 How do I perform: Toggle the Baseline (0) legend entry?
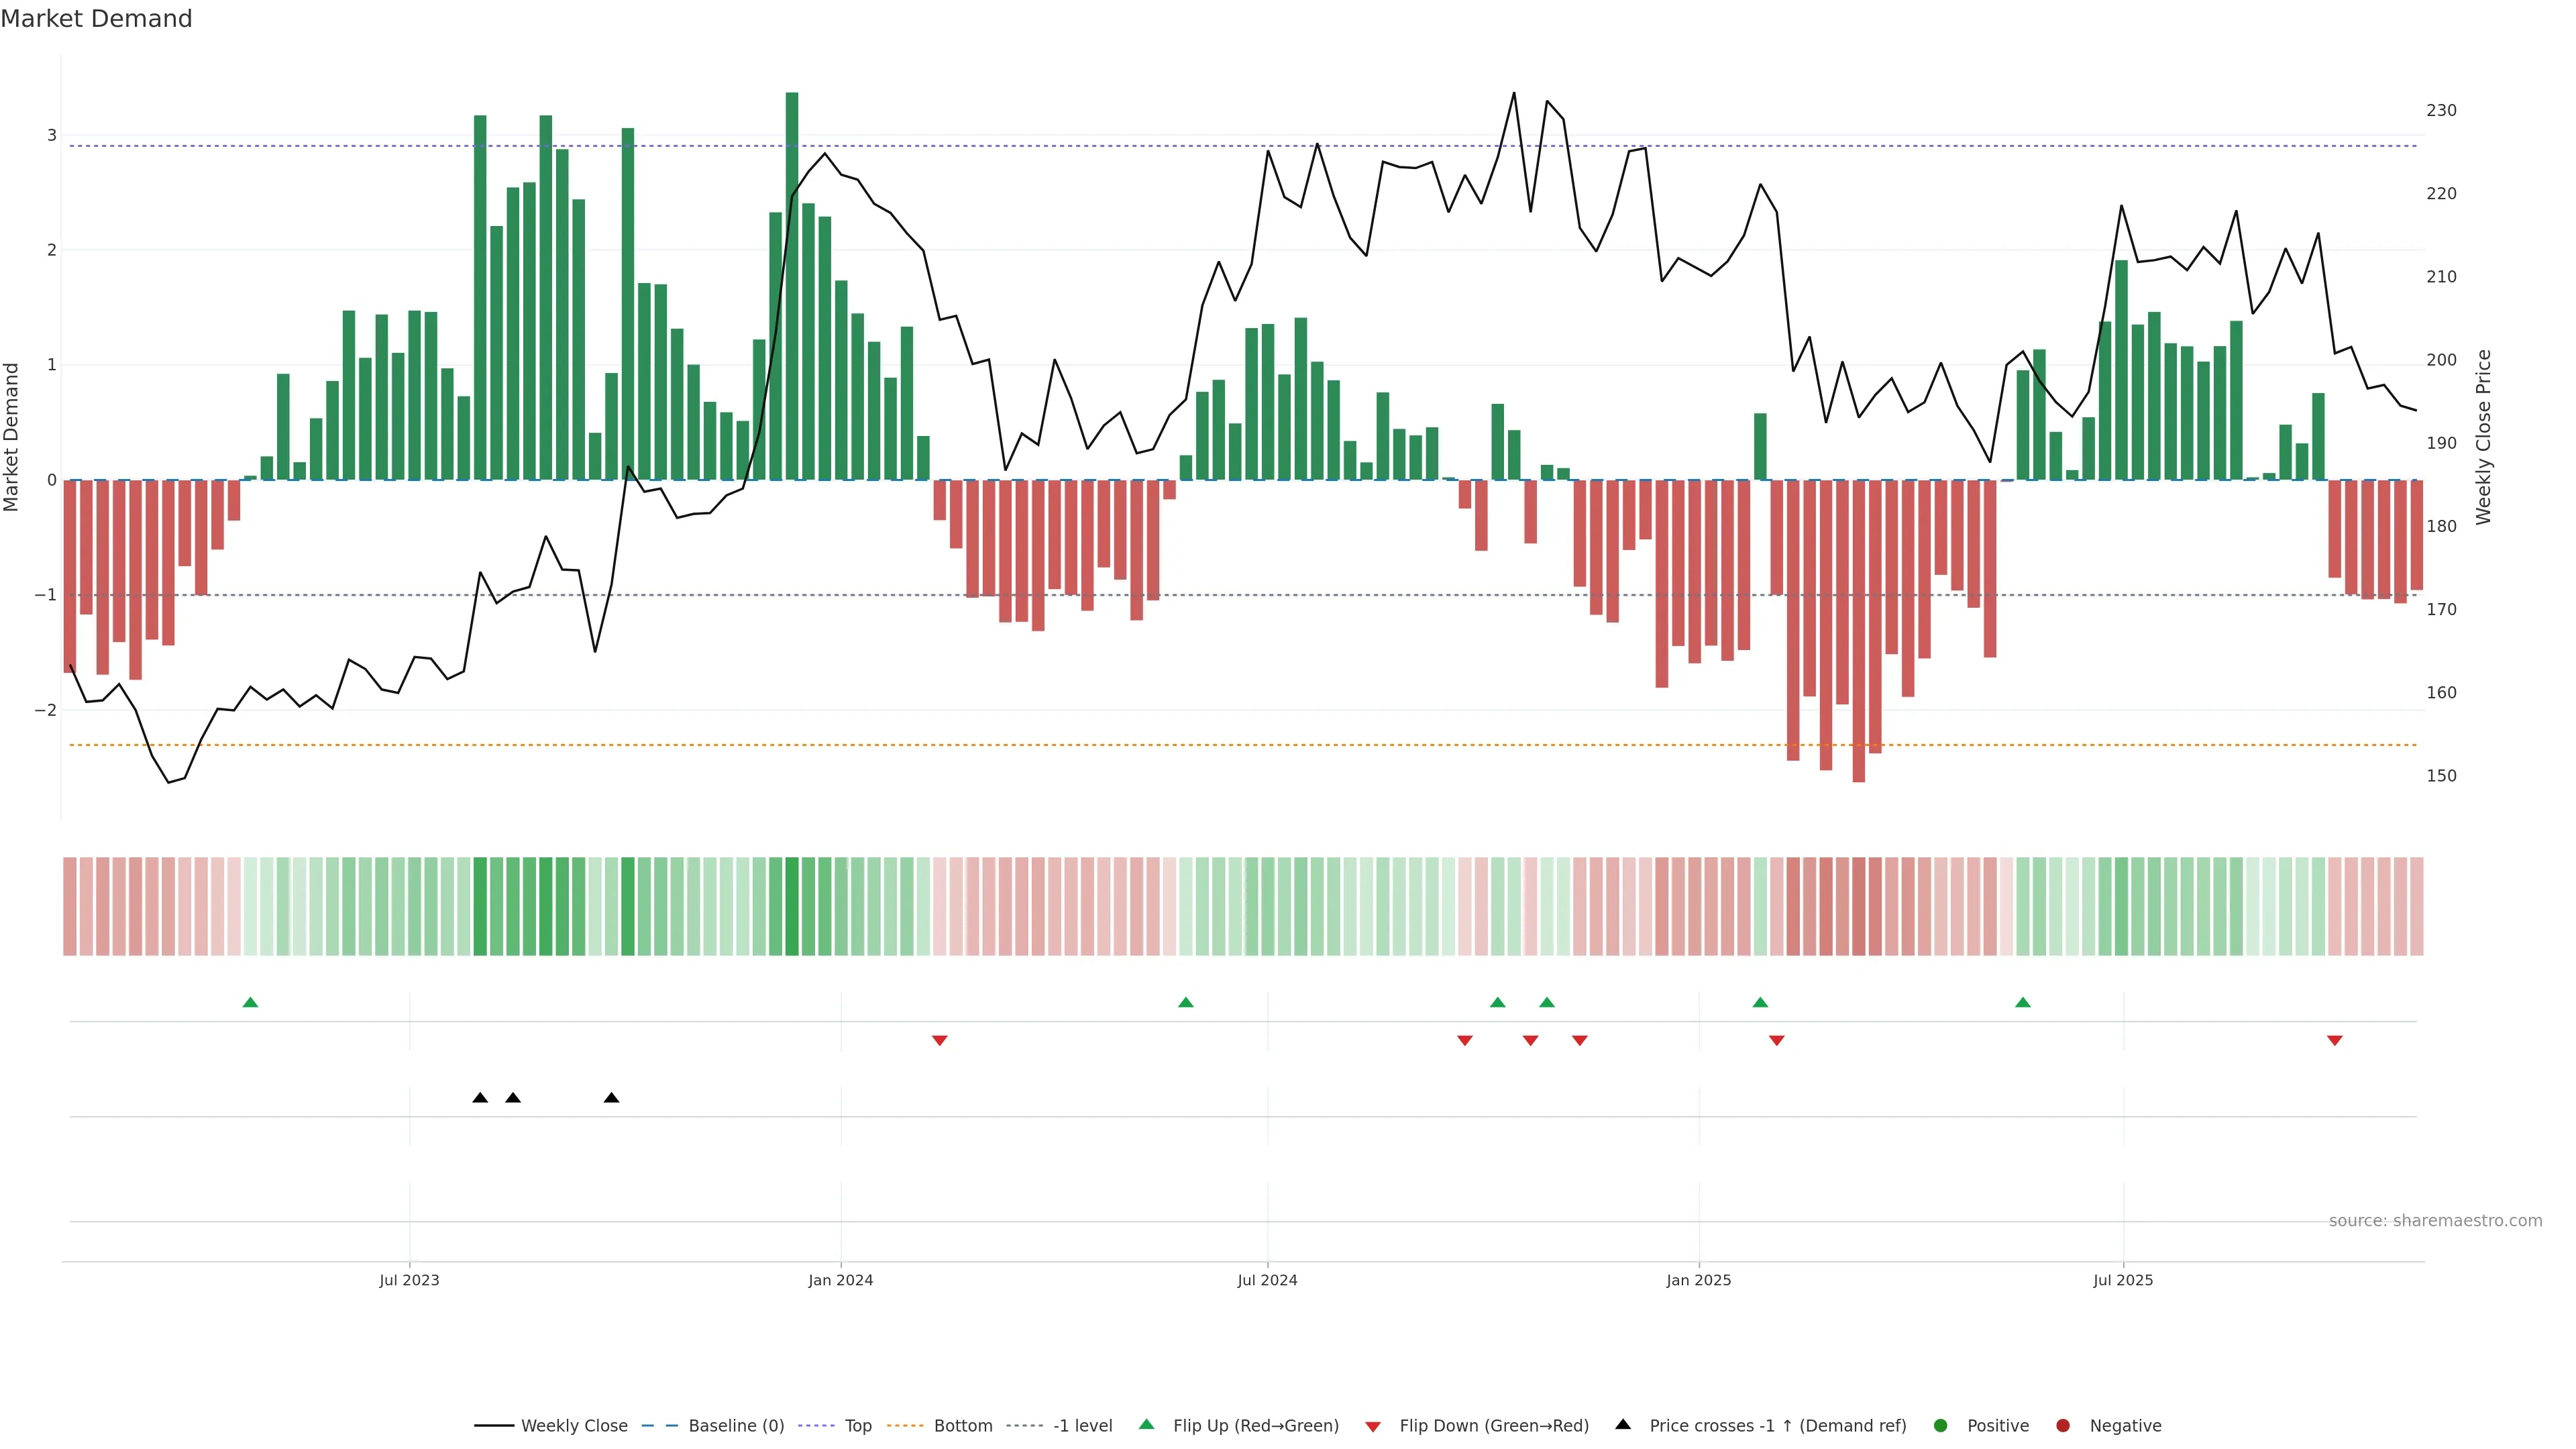(736, 1425)
